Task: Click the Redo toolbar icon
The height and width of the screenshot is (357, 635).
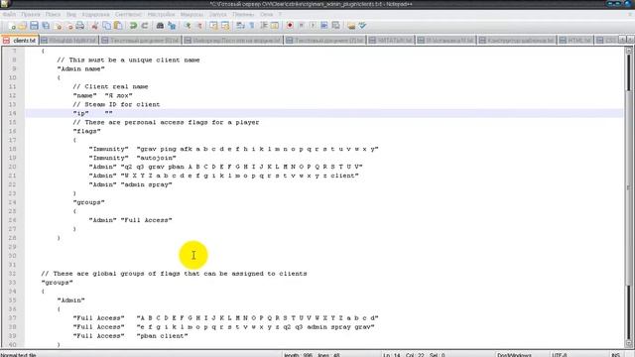Action: (145, 26)
